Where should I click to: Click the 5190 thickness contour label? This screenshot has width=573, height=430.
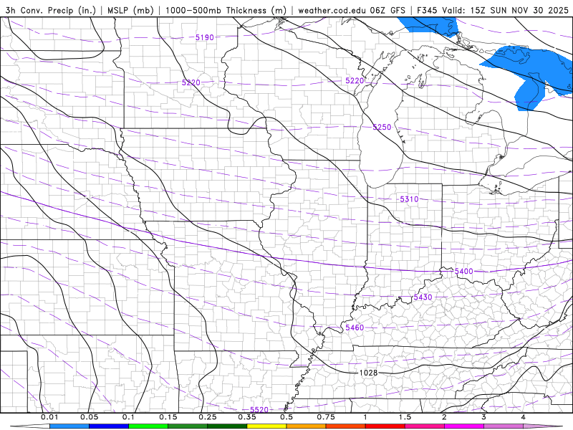tap(205, 37)
